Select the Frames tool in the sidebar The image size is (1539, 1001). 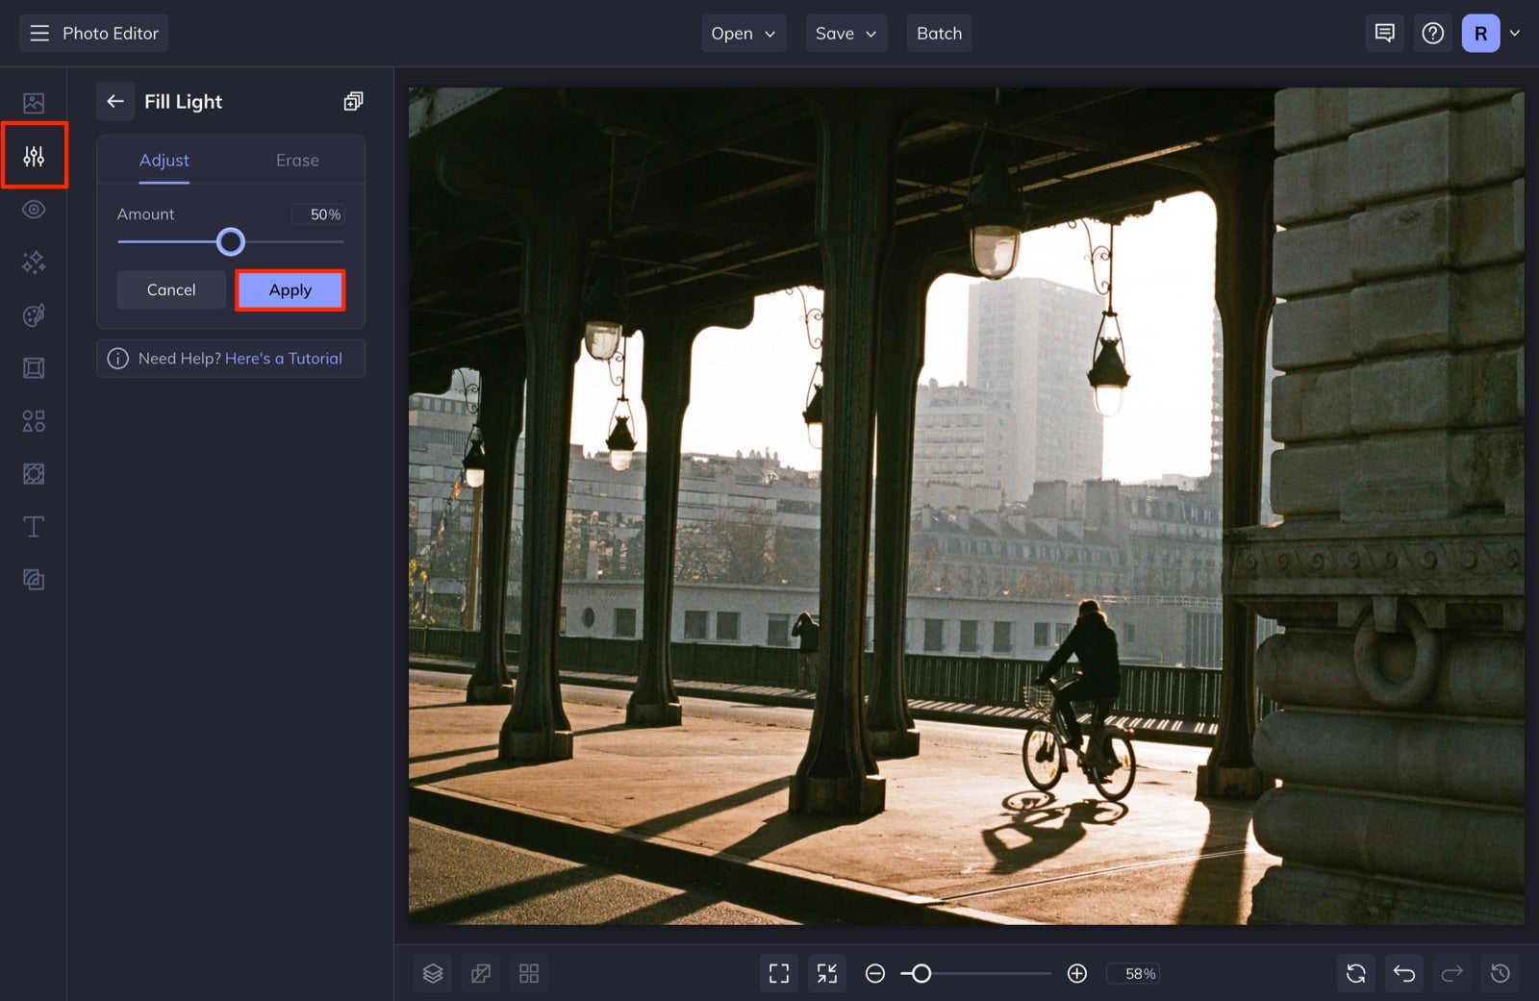point(34,367)
